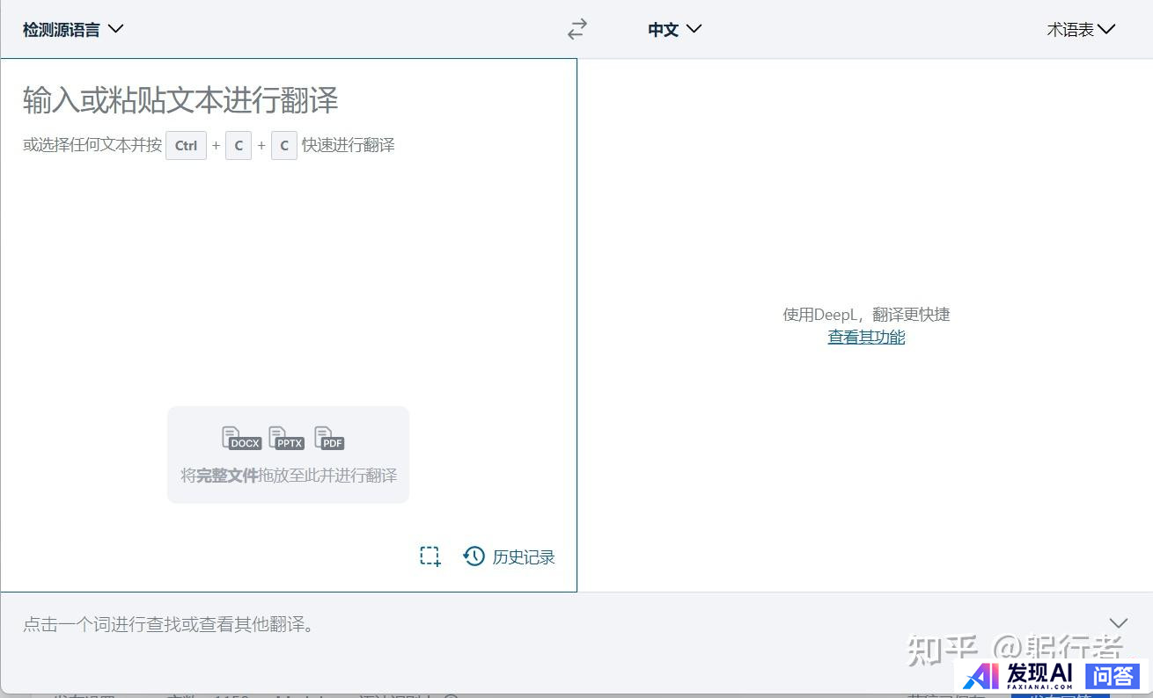Click the 将完整文件拖放至此 drop zone text

click(289, 476)
